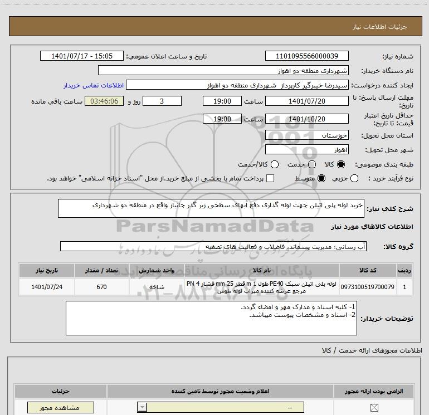429x415 pixels.
Task: Click the تعداد / مقدار column header
Action: pos(101,270)
